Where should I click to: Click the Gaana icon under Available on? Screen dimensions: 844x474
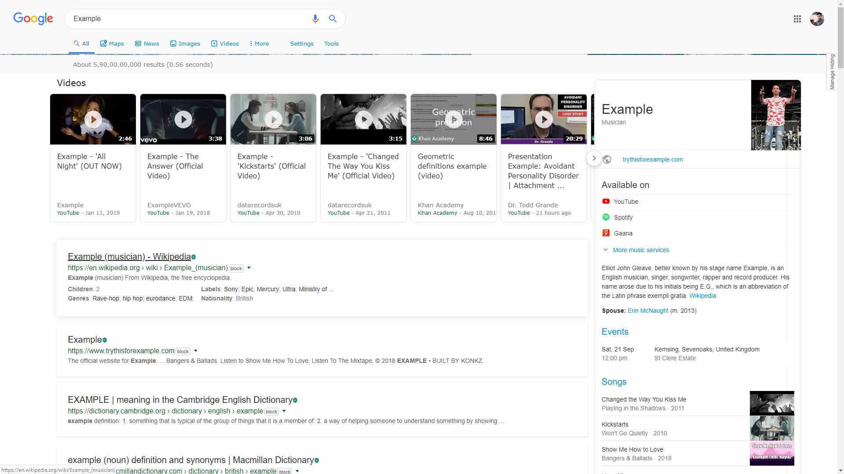tap(606, 233)
